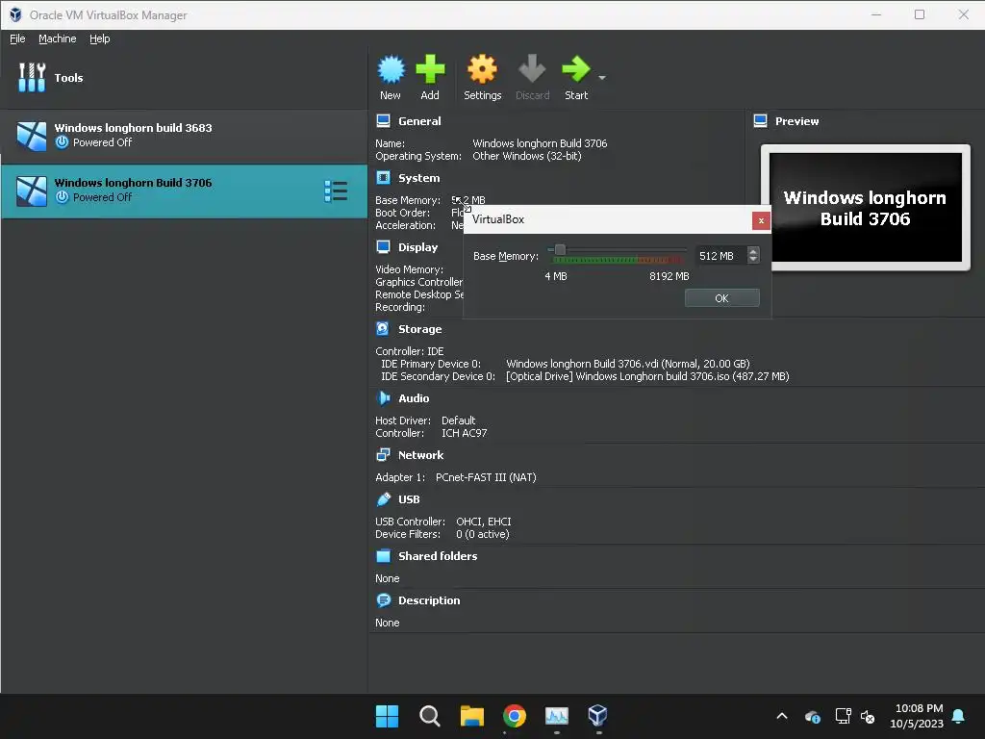Select the Tools entry in the sidebar
This screenshot has width=985, height=739.
(x=184, y=78)
